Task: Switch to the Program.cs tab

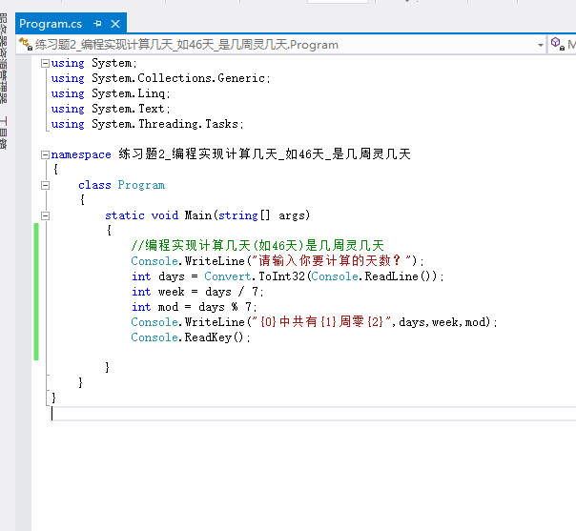Action: [50, 23]
